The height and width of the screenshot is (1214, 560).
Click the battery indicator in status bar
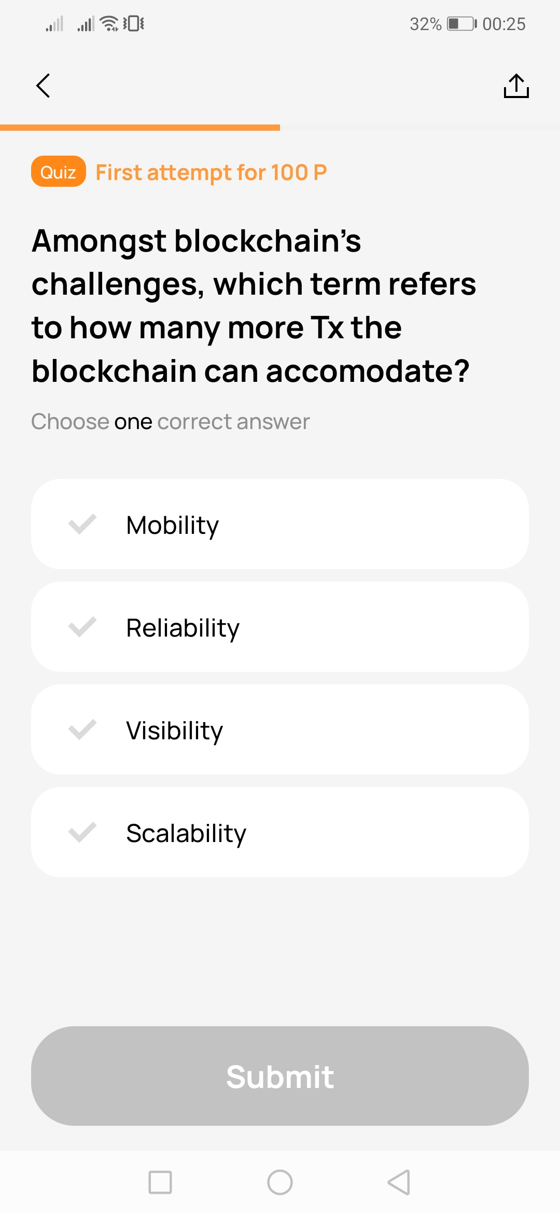pyautogui.click(x=458, y=23)
